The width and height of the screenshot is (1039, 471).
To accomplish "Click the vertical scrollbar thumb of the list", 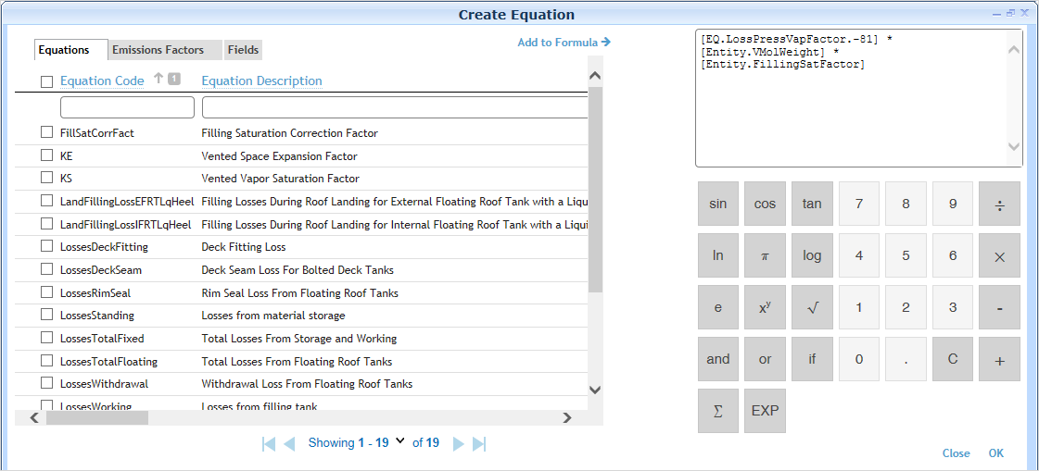I will (596, 189).
